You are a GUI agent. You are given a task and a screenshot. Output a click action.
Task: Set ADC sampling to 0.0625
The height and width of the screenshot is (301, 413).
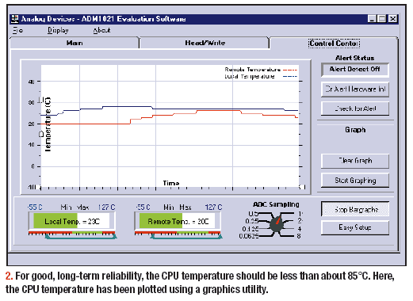[249, 236]
